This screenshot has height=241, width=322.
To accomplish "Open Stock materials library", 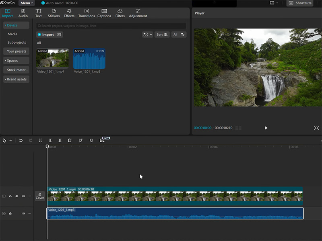I will [16, 70].
